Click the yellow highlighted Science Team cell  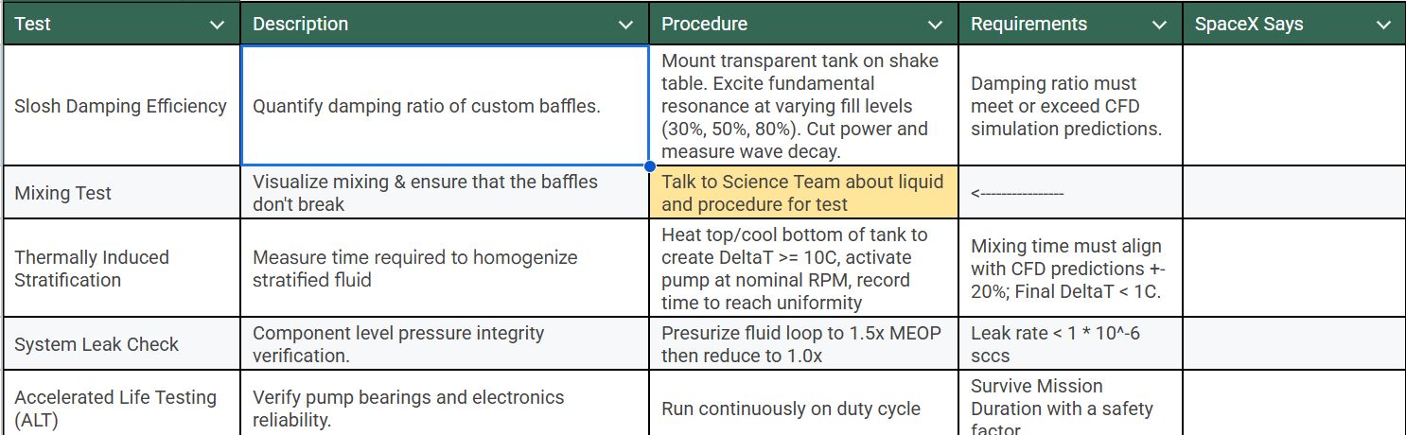coord(802,193)
